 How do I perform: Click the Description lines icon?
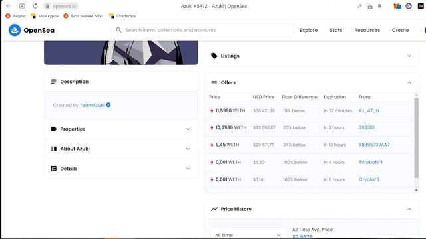pyautogui.click(x=53, y=81)
